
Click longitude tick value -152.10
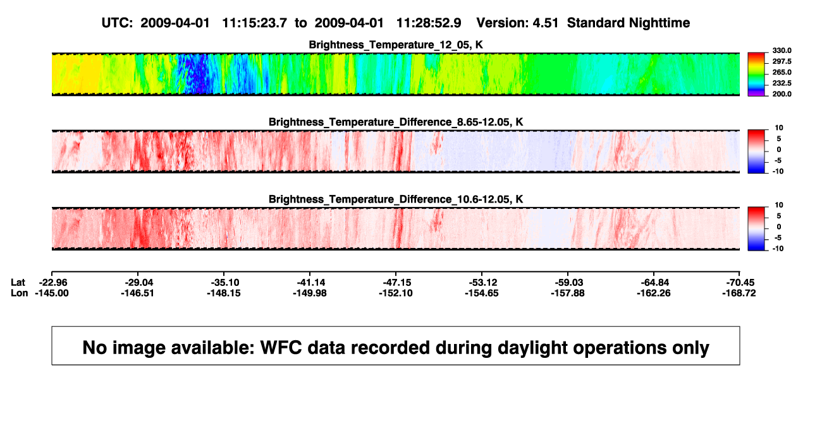[396, 293]
